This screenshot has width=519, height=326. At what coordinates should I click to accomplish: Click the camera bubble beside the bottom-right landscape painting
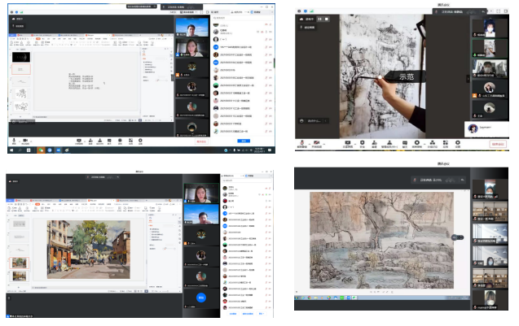point(458,237)
